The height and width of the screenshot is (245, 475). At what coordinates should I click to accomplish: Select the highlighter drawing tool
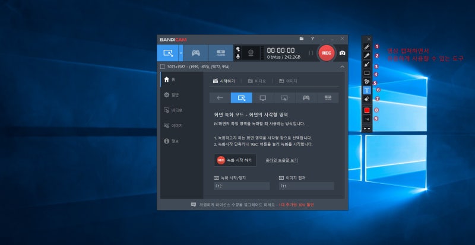(x=367, y=56)
